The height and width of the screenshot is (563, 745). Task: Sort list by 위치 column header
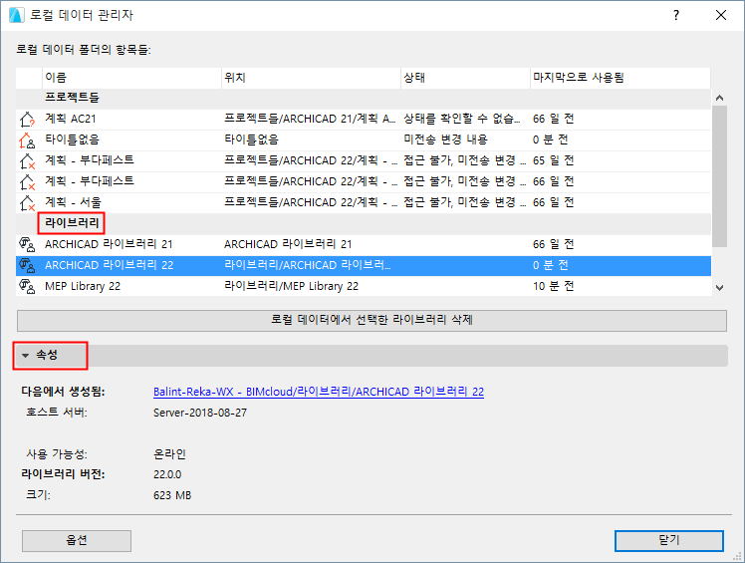click(x=311, y=78)
